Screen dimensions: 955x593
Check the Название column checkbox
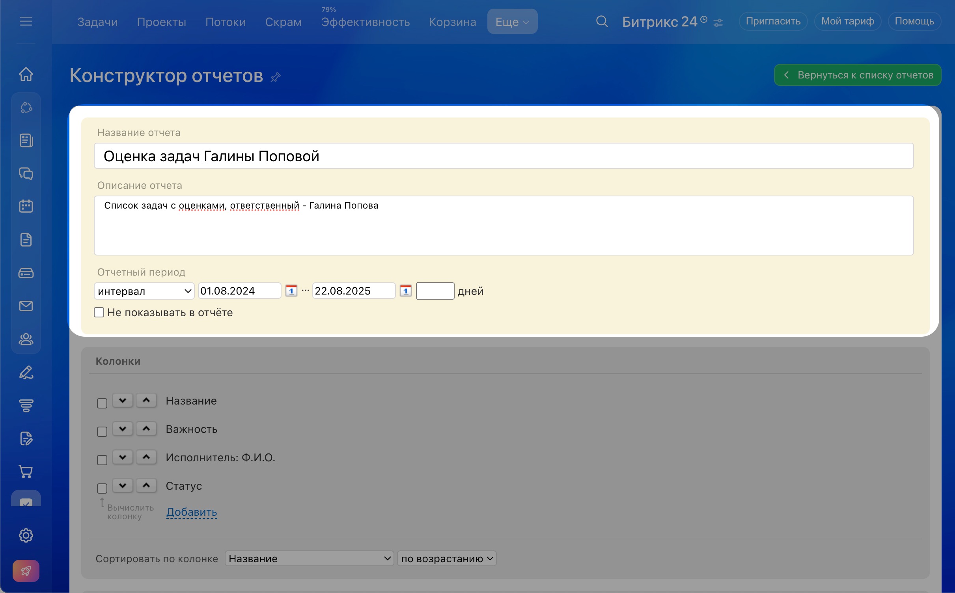102,403
